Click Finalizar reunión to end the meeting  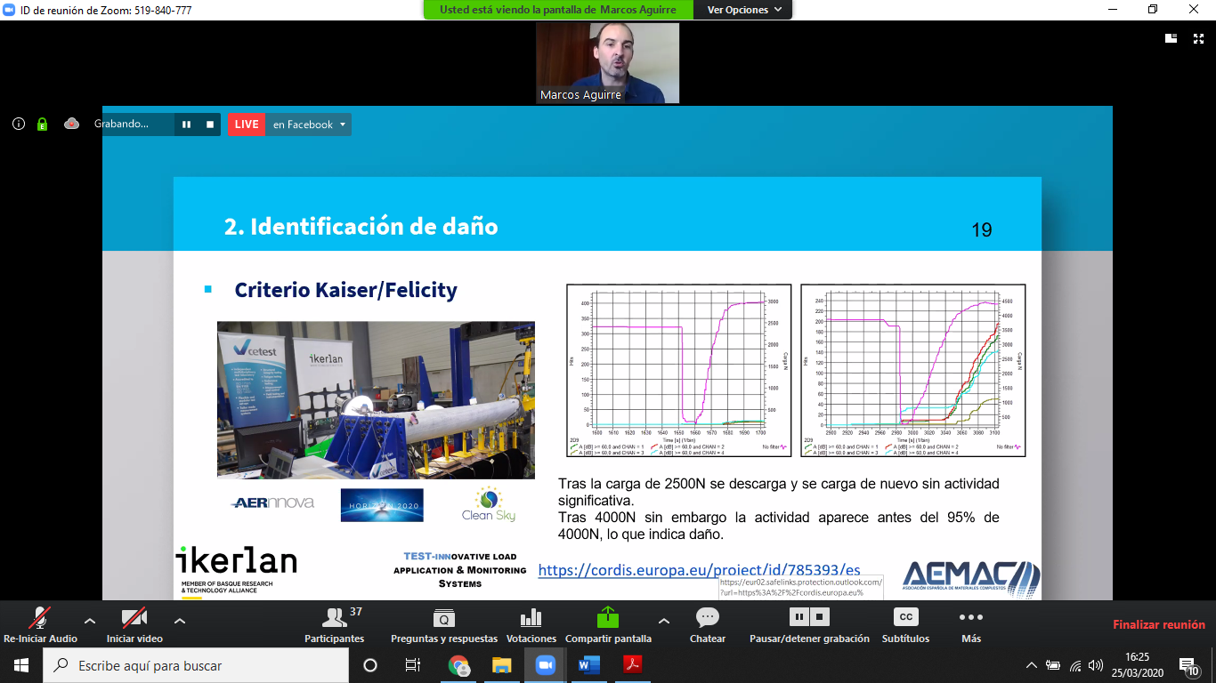1159,625
